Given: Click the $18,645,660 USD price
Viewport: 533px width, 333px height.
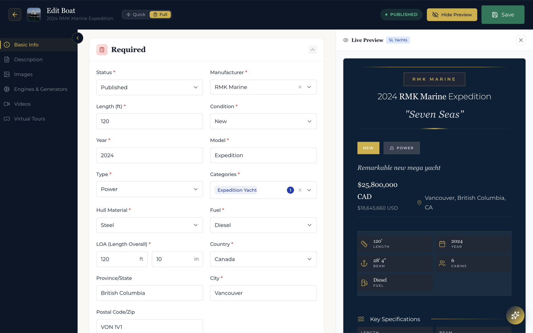Looking at the screenshot, I should 378,208.
